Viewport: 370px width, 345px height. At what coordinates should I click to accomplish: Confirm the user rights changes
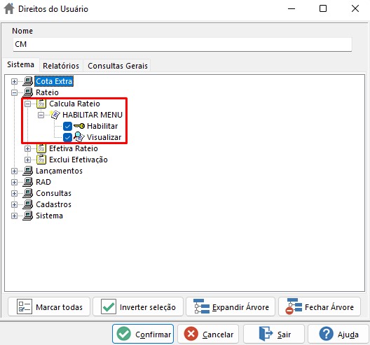coord(143,335)
